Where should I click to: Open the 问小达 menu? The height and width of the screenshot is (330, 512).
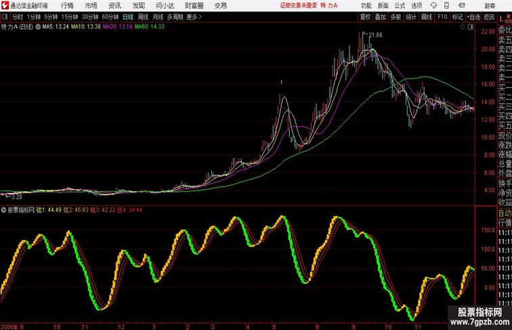[x=165, y=5]
